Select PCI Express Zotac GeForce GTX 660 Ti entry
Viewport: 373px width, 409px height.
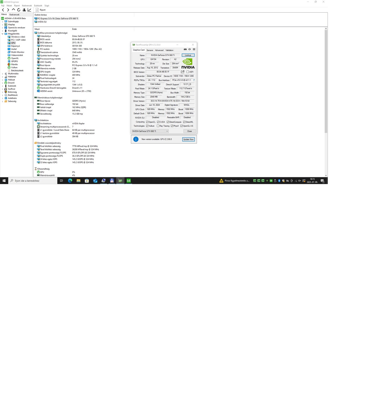pos(56,19)
